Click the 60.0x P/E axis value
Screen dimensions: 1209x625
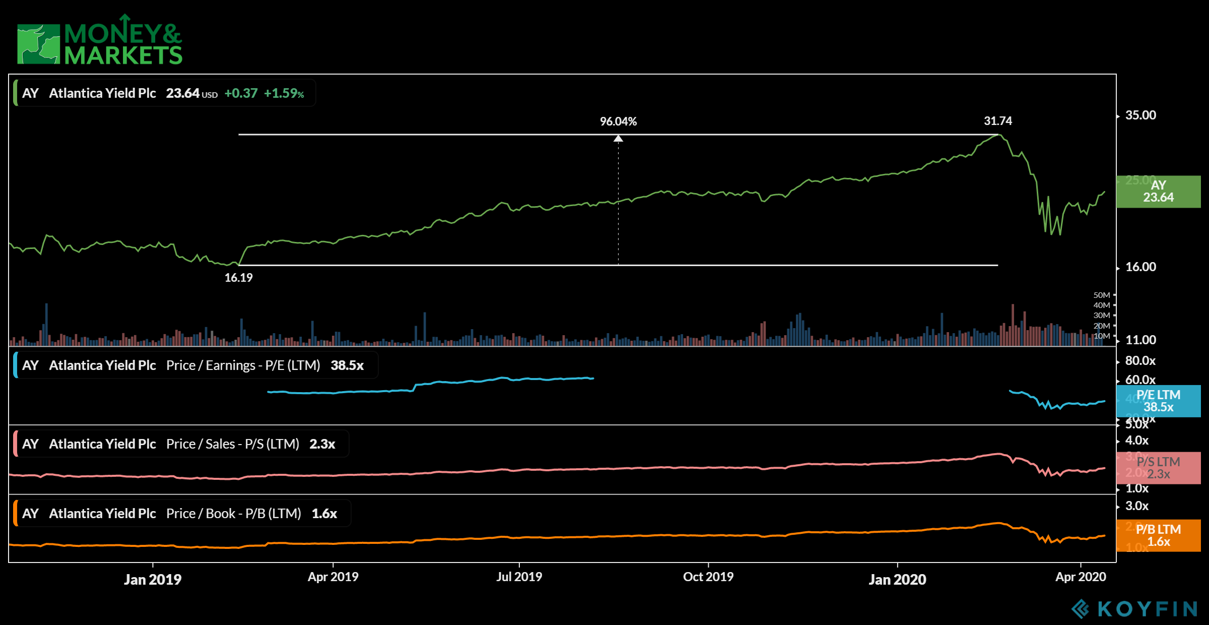coord(1140,380)
